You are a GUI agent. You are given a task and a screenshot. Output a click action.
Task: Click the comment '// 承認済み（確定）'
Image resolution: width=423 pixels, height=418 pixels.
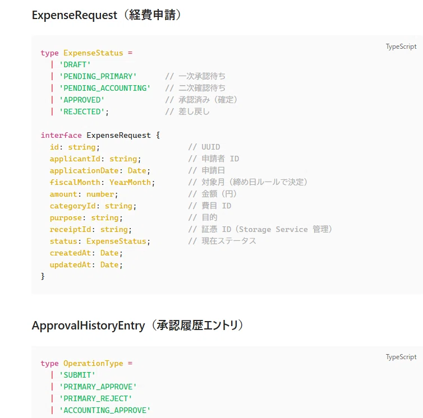coord(201,100)
